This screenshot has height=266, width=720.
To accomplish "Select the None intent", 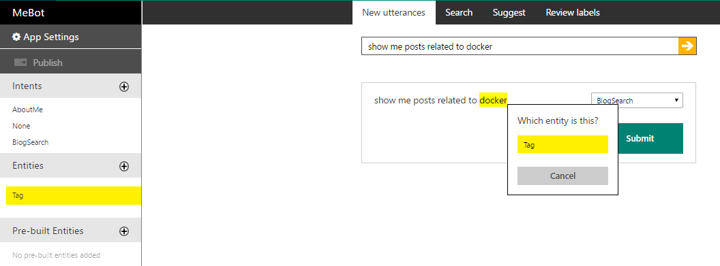I will coord(21,126).
